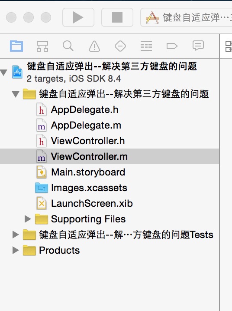
Task: Expand the Products folder triangle
Action: click(x=16, y=250)
